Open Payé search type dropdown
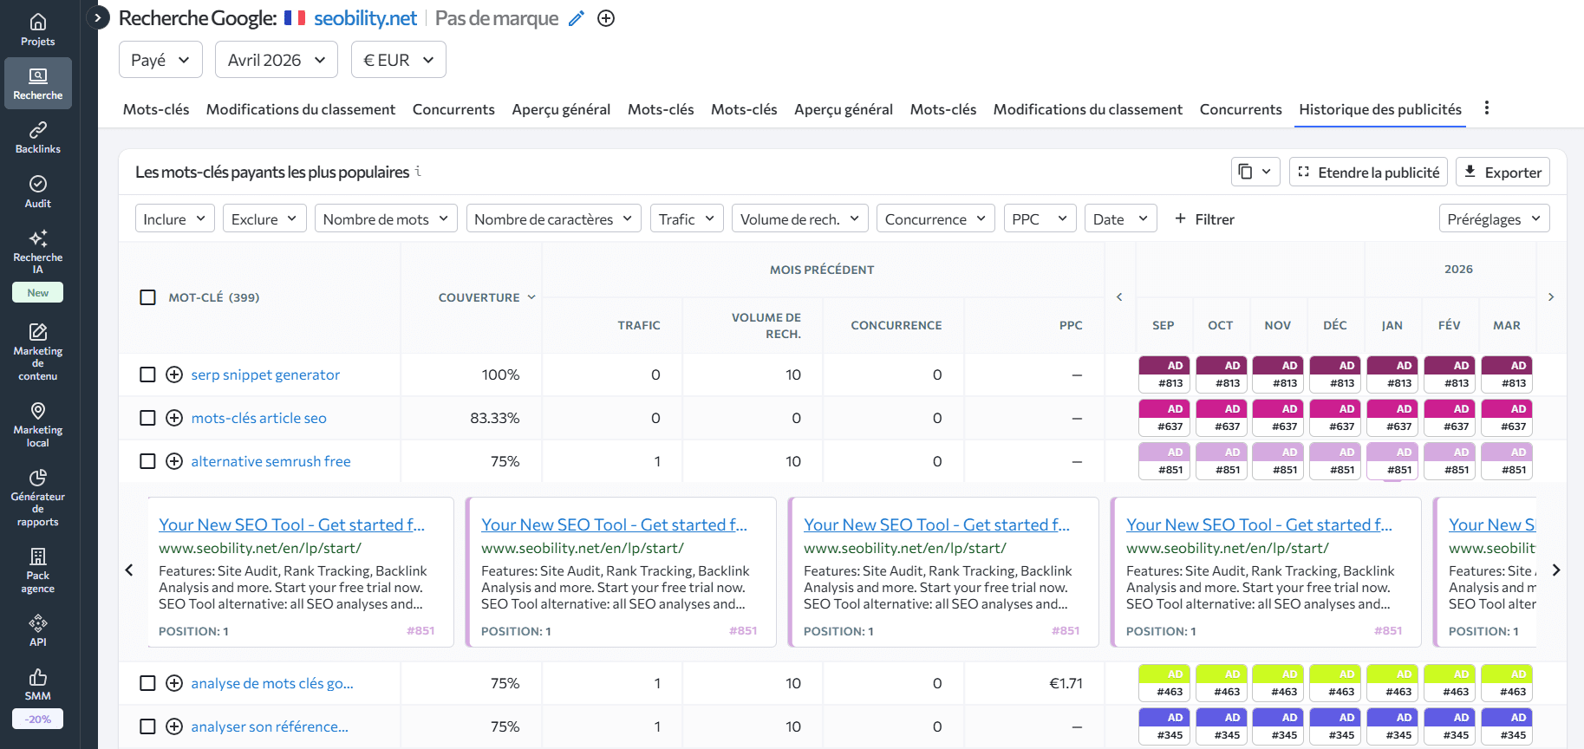The height and width of the screenshot is (749, 1584). (160, 60)
